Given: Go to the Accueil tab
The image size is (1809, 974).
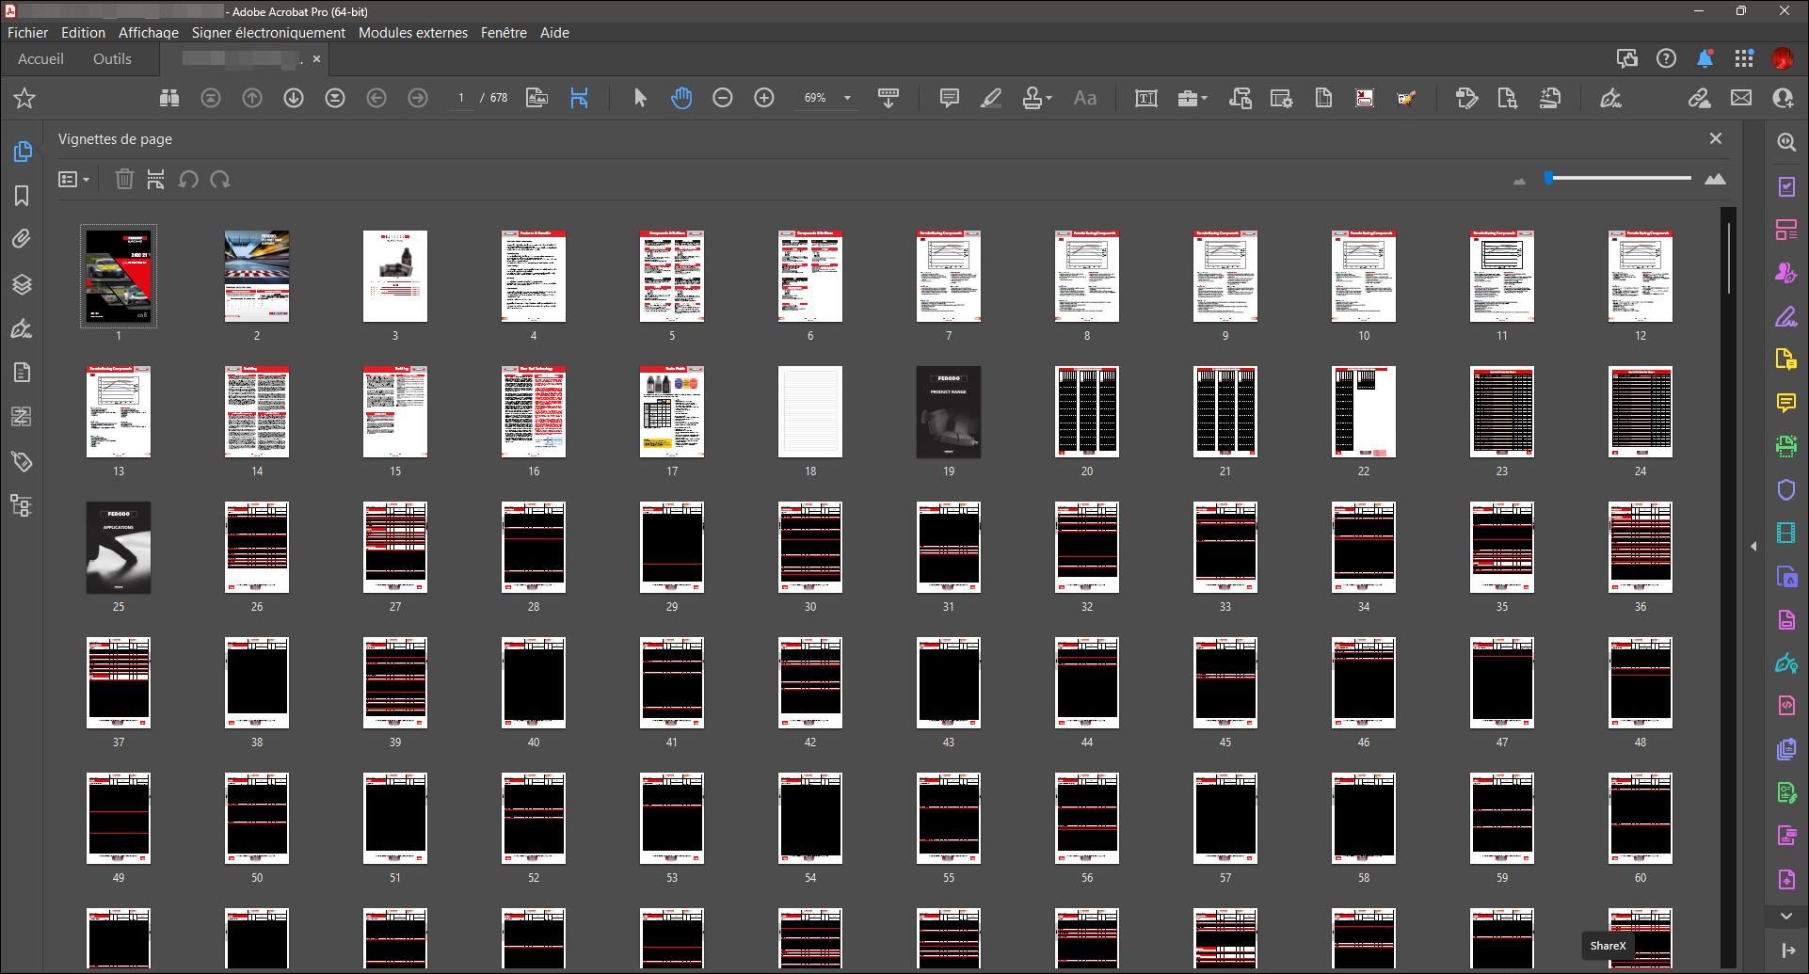Looking at the screenshot, I should [x=40, y=59].
